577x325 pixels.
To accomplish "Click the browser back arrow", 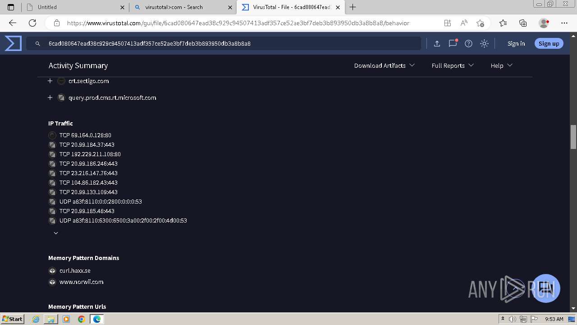I will 13,23.
